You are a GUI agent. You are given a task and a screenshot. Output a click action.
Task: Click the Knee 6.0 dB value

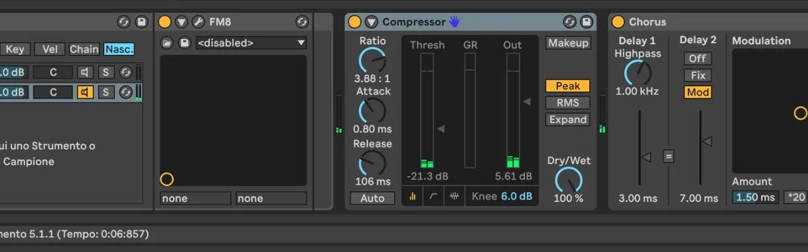point(516,196)
